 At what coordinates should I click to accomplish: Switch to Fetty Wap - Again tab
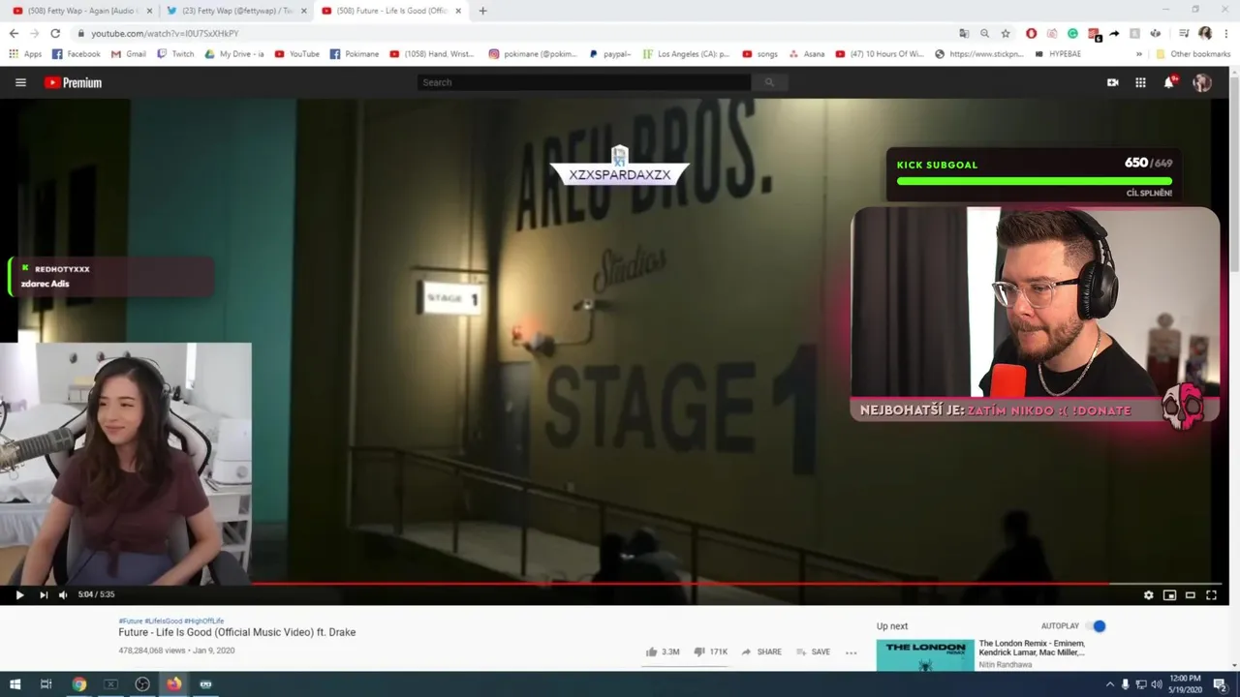[81, 11]
